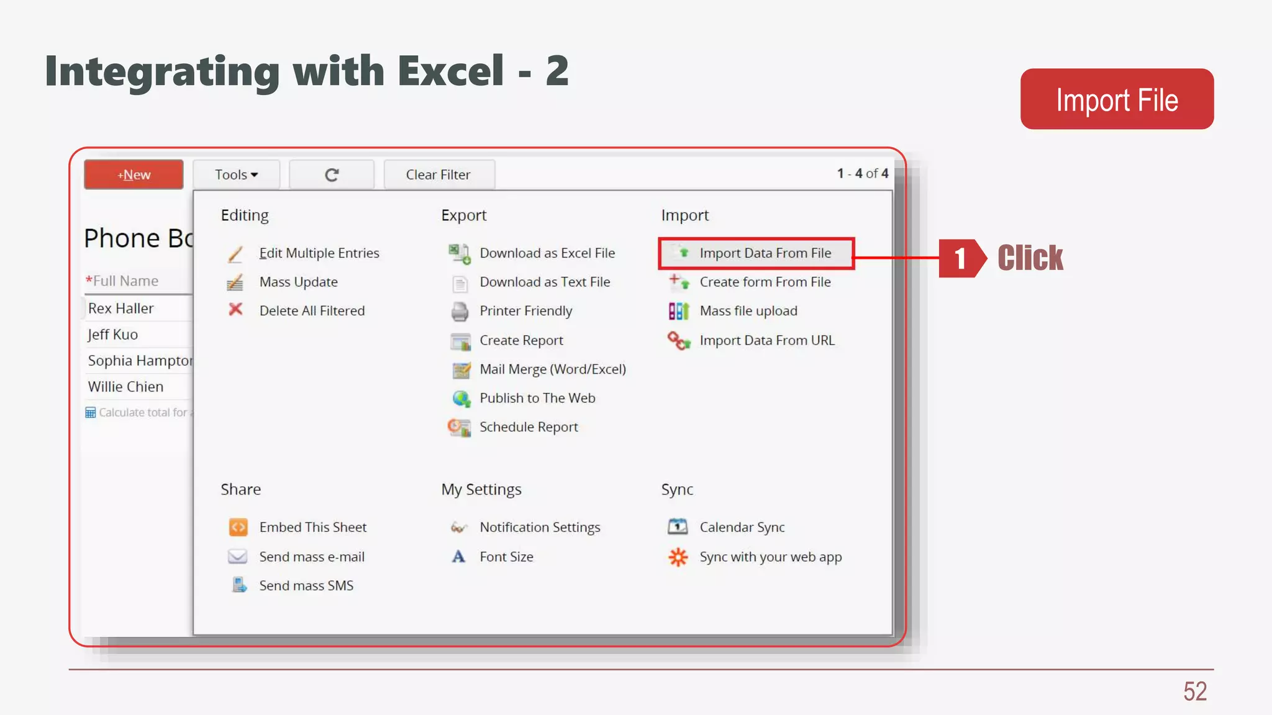Open the Tools dropdown menu

(236, 174)
